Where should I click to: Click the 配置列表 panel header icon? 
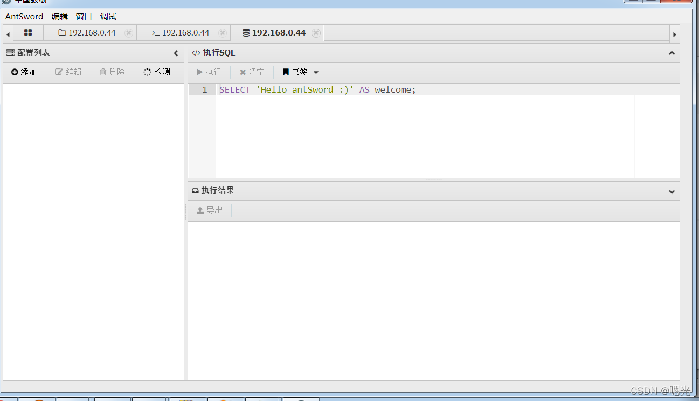click(x=10, y=53)
